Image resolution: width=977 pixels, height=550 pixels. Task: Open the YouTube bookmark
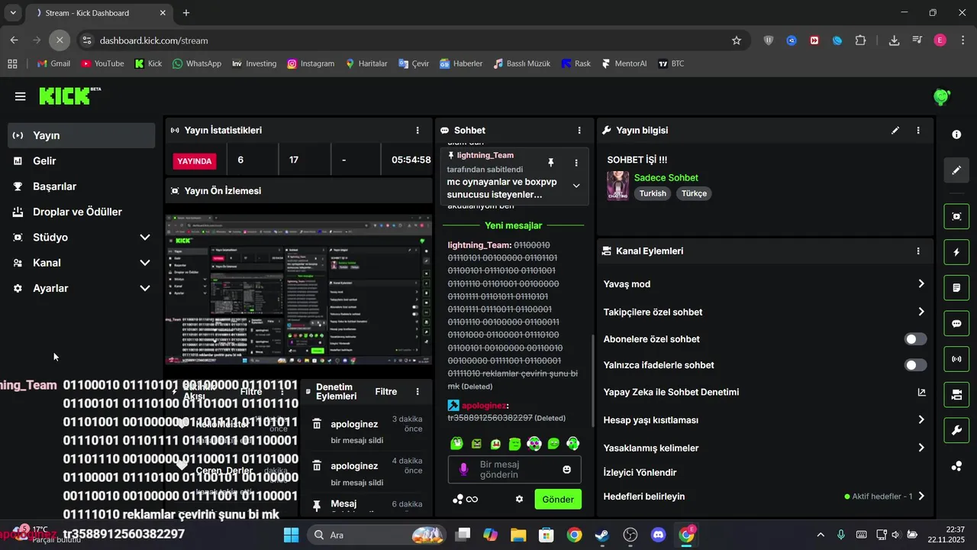coord(102,63)
